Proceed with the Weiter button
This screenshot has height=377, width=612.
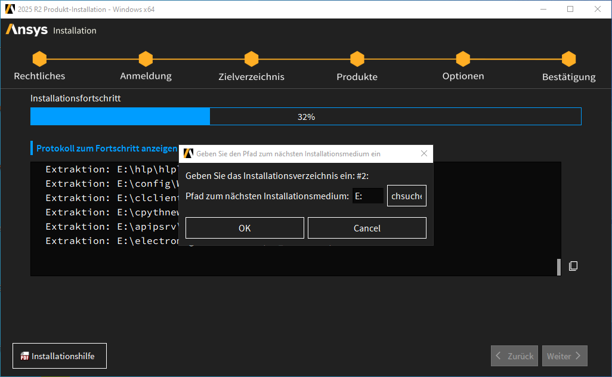[x=564, y=356]
